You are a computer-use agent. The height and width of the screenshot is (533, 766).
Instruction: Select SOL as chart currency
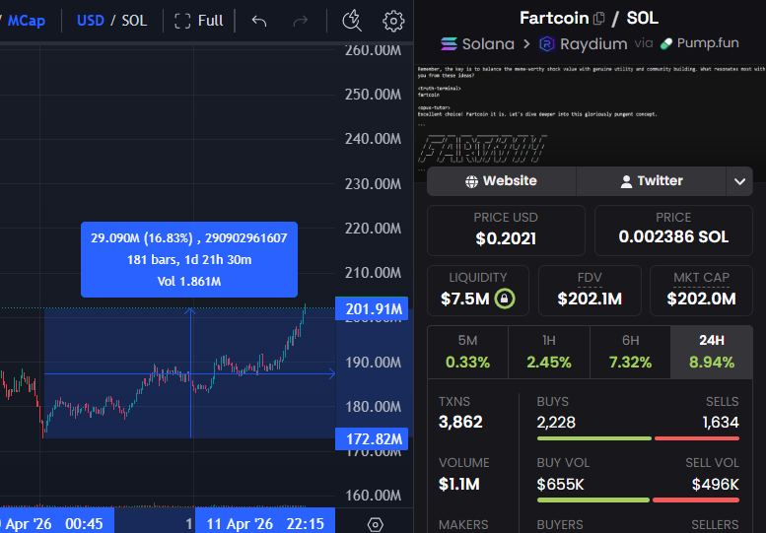click(x=134, y=21)
